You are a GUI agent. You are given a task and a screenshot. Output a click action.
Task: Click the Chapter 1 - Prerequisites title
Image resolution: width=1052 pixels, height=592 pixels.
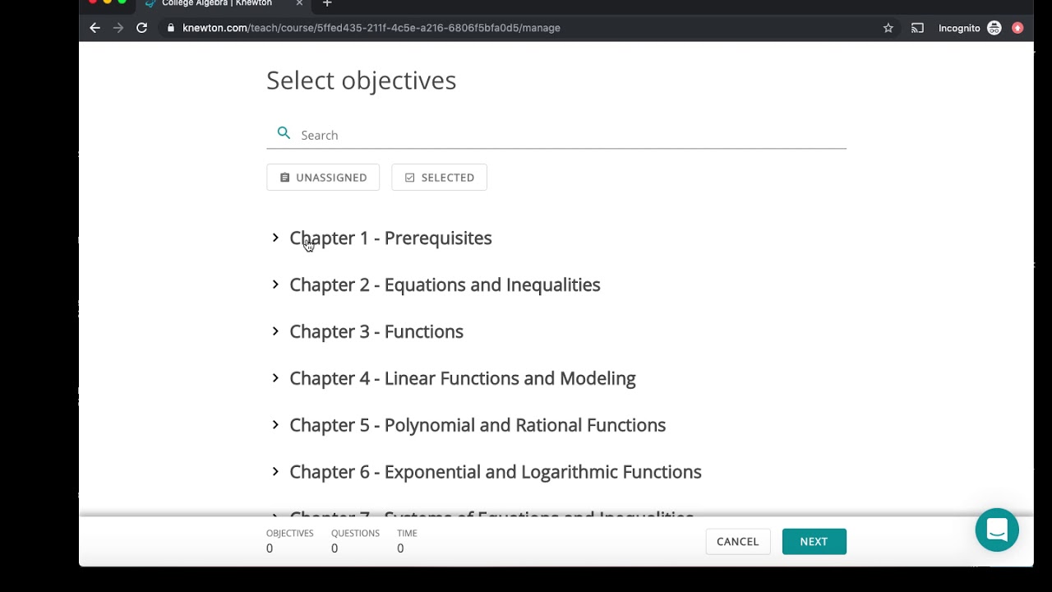click(390, 238)
